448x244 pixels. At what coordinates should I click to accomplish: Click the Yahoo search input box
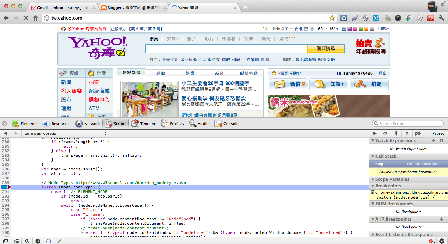pos(226,49)
